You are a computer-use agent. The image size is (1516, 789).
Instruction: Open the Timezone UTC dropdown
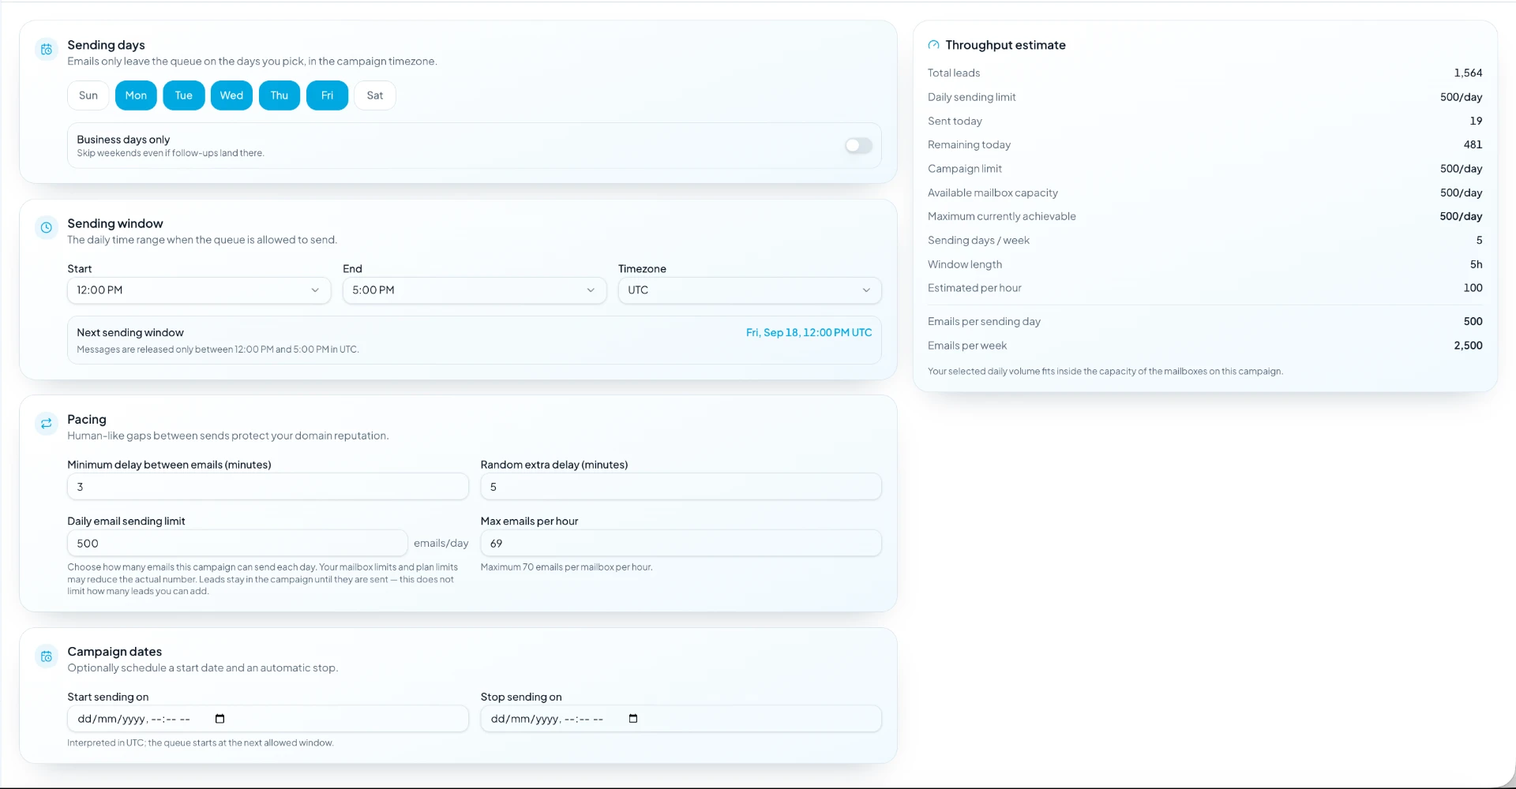749,290
